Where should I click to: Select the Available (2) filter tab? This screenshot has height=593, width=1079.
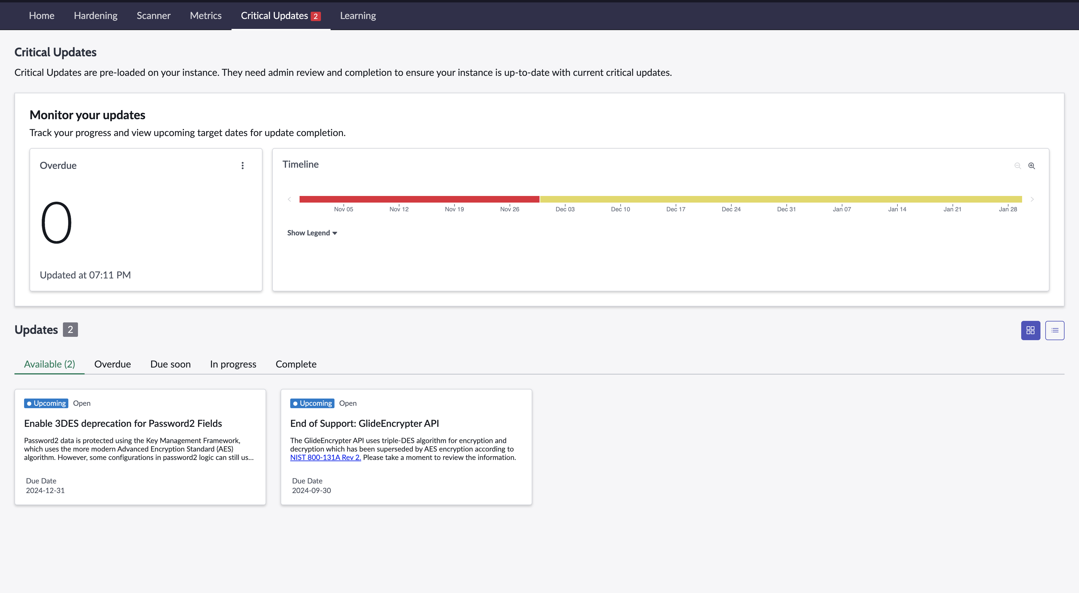pyautogui.click(x=49, y=364)
